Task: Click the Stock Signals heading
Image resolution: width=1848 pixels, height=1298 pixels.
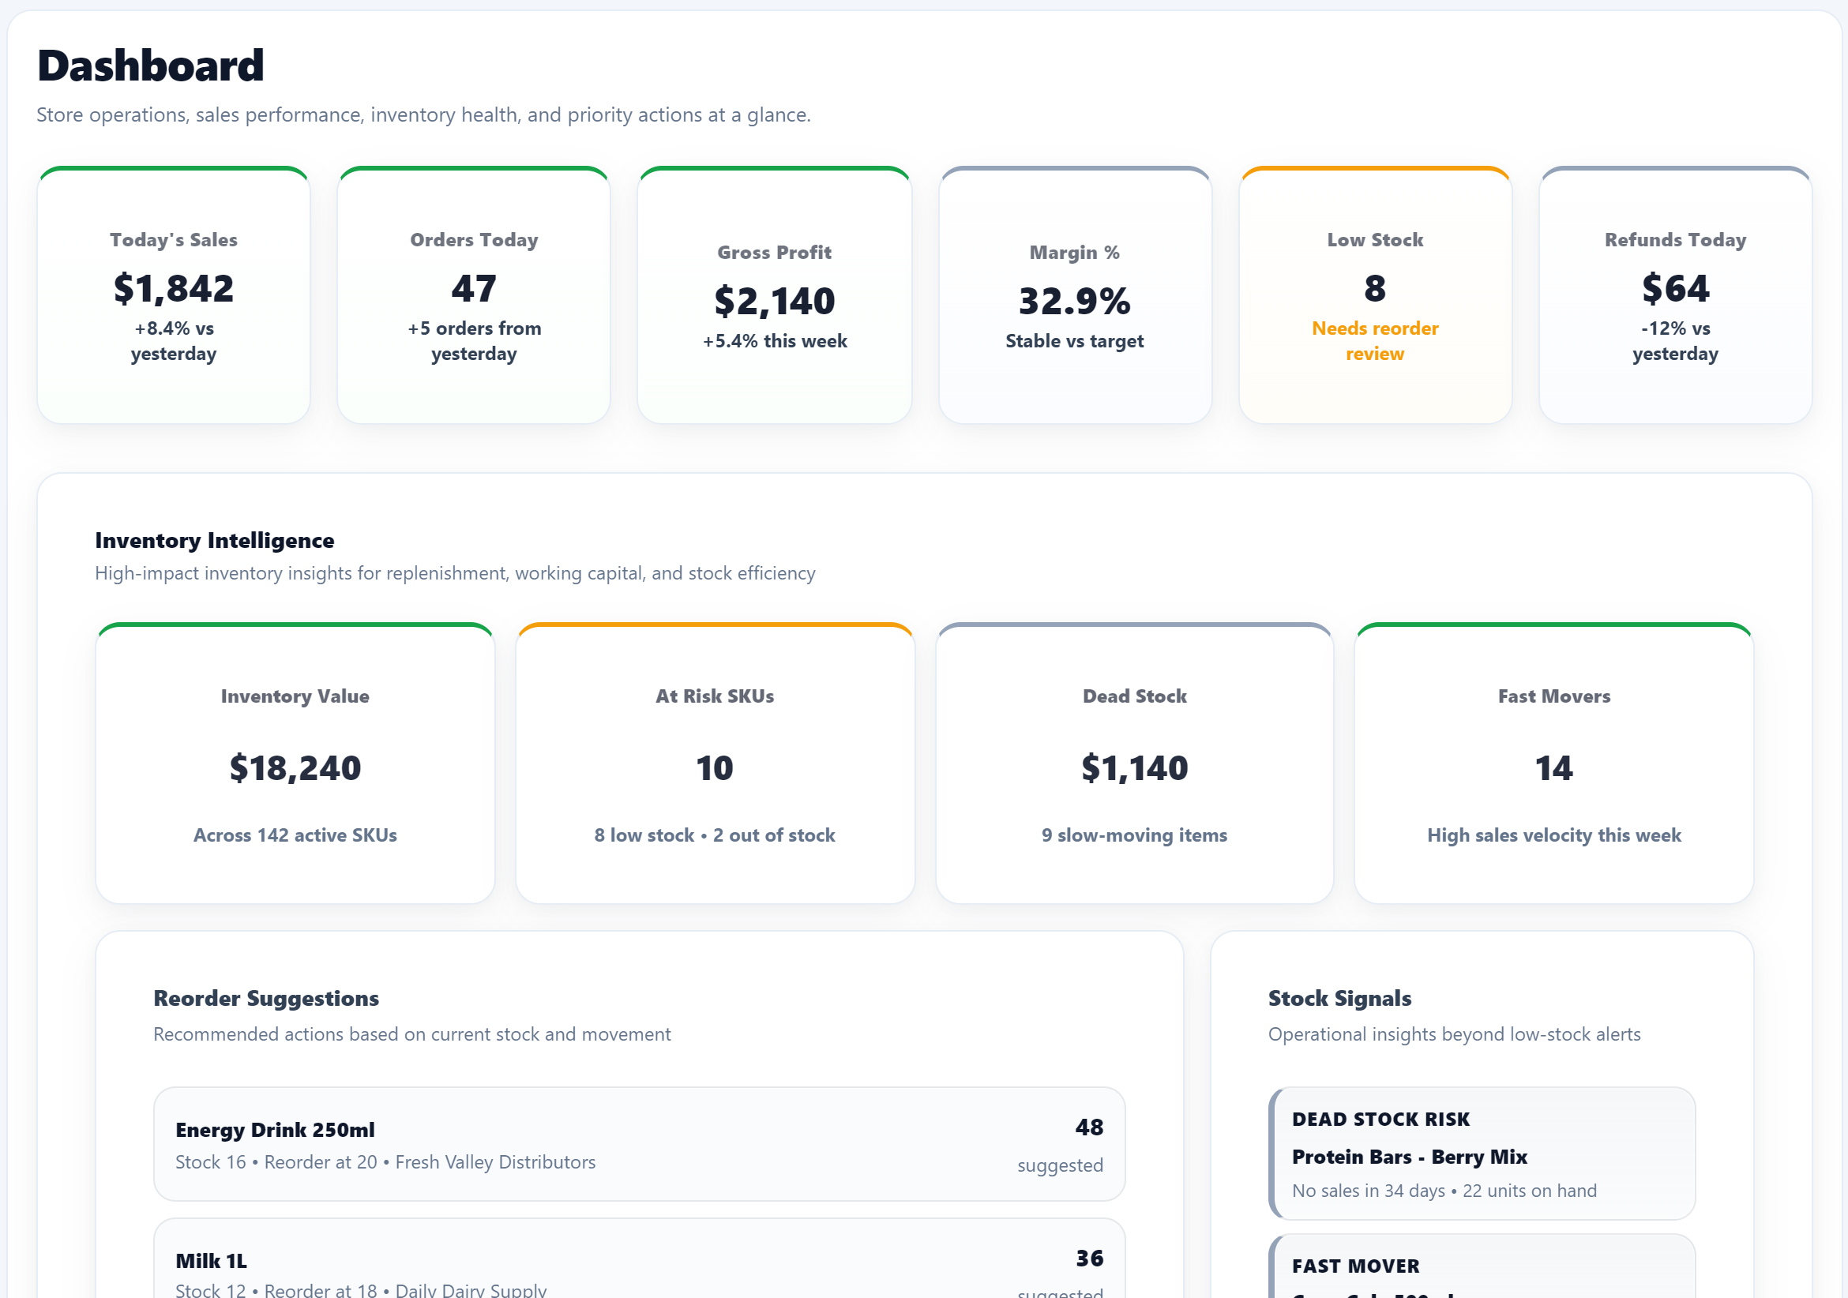Action: (1339, 998)
